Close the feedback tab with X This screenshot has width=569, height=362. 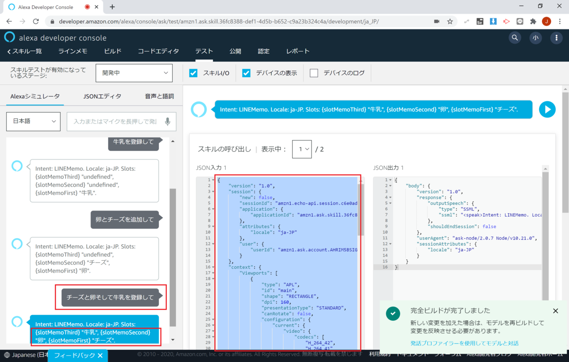pyautogui.click(x=100, y=355)
